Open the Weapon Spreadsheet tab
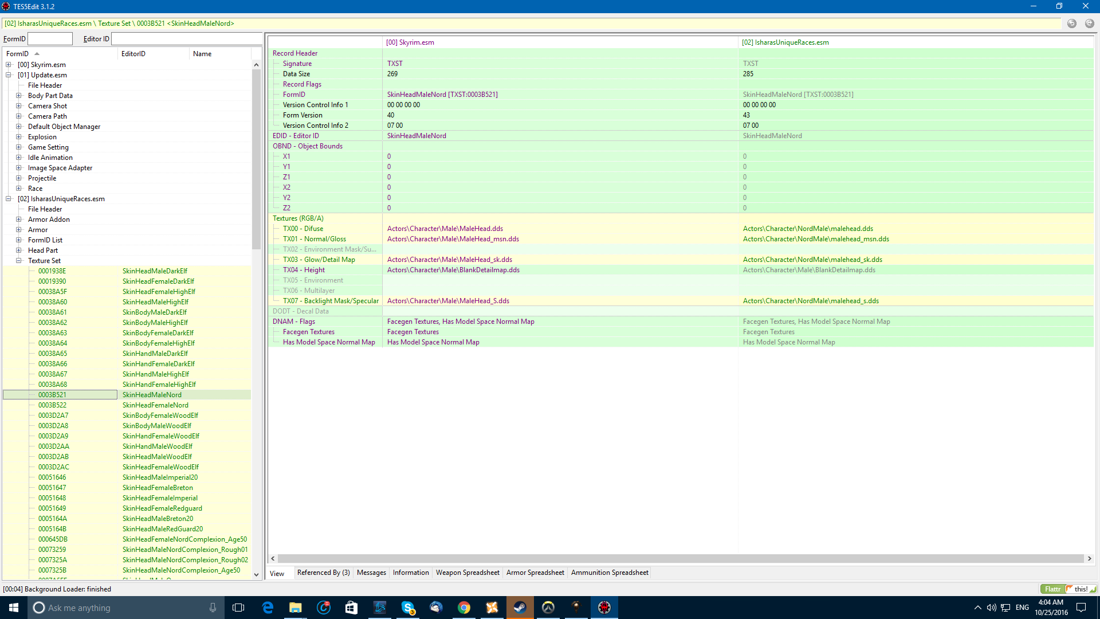The height and width of the screenshot is (619, 1100). click(x=467, y=573)
